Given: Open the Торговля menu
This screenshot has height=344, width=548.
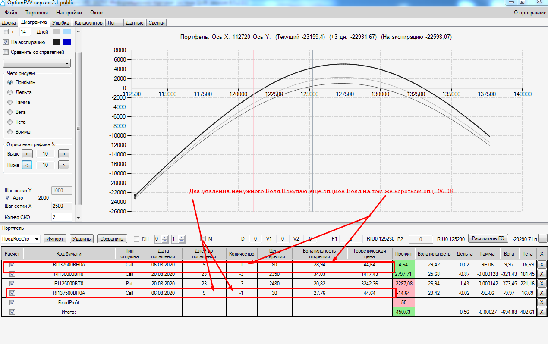Looking at the screenshot, I should [37, 13].
